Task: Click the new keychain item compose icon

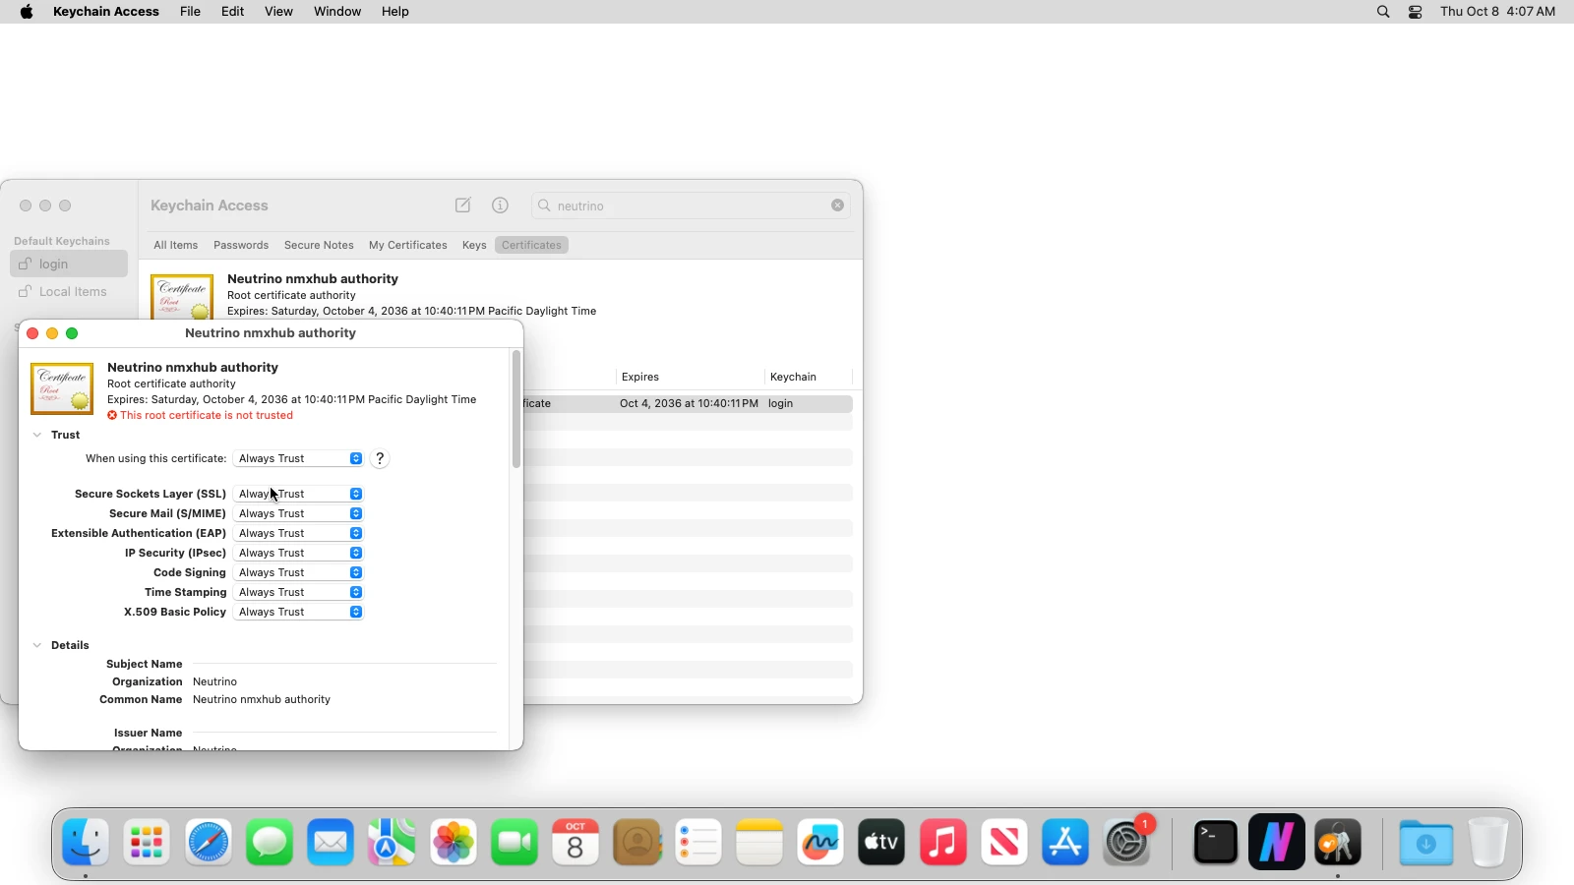Action: 463,206
